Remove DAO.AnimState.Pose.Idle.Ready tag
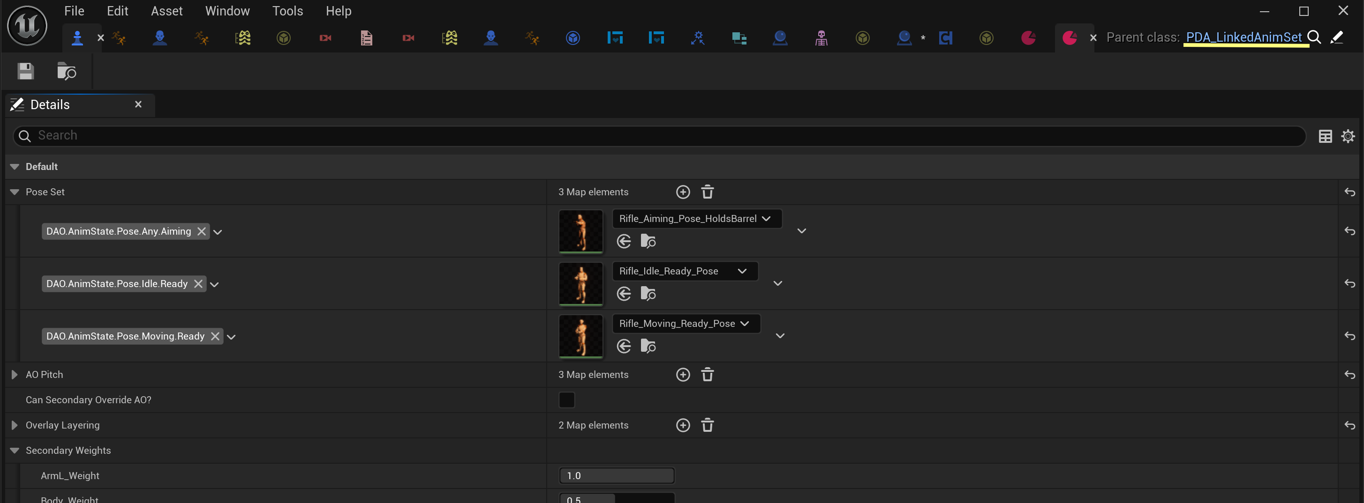1364x503 pixels. tap(198, 284)
